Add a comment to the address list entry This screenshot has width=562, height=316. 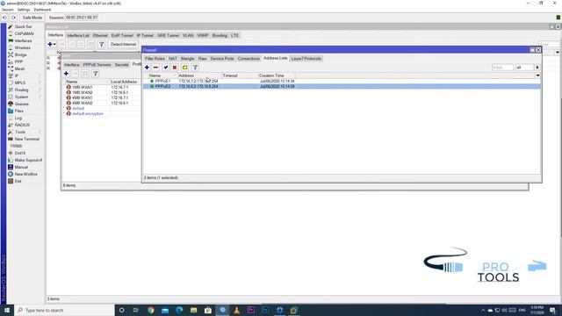point(184,68)
